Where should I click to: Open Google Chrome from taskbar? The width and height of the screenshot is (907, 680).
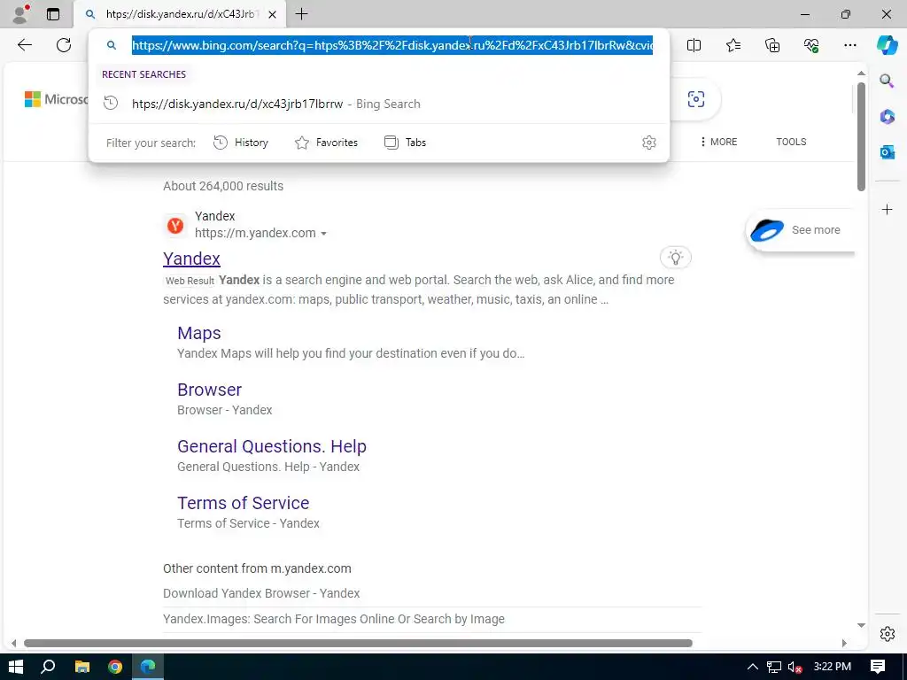pos(115,667)
